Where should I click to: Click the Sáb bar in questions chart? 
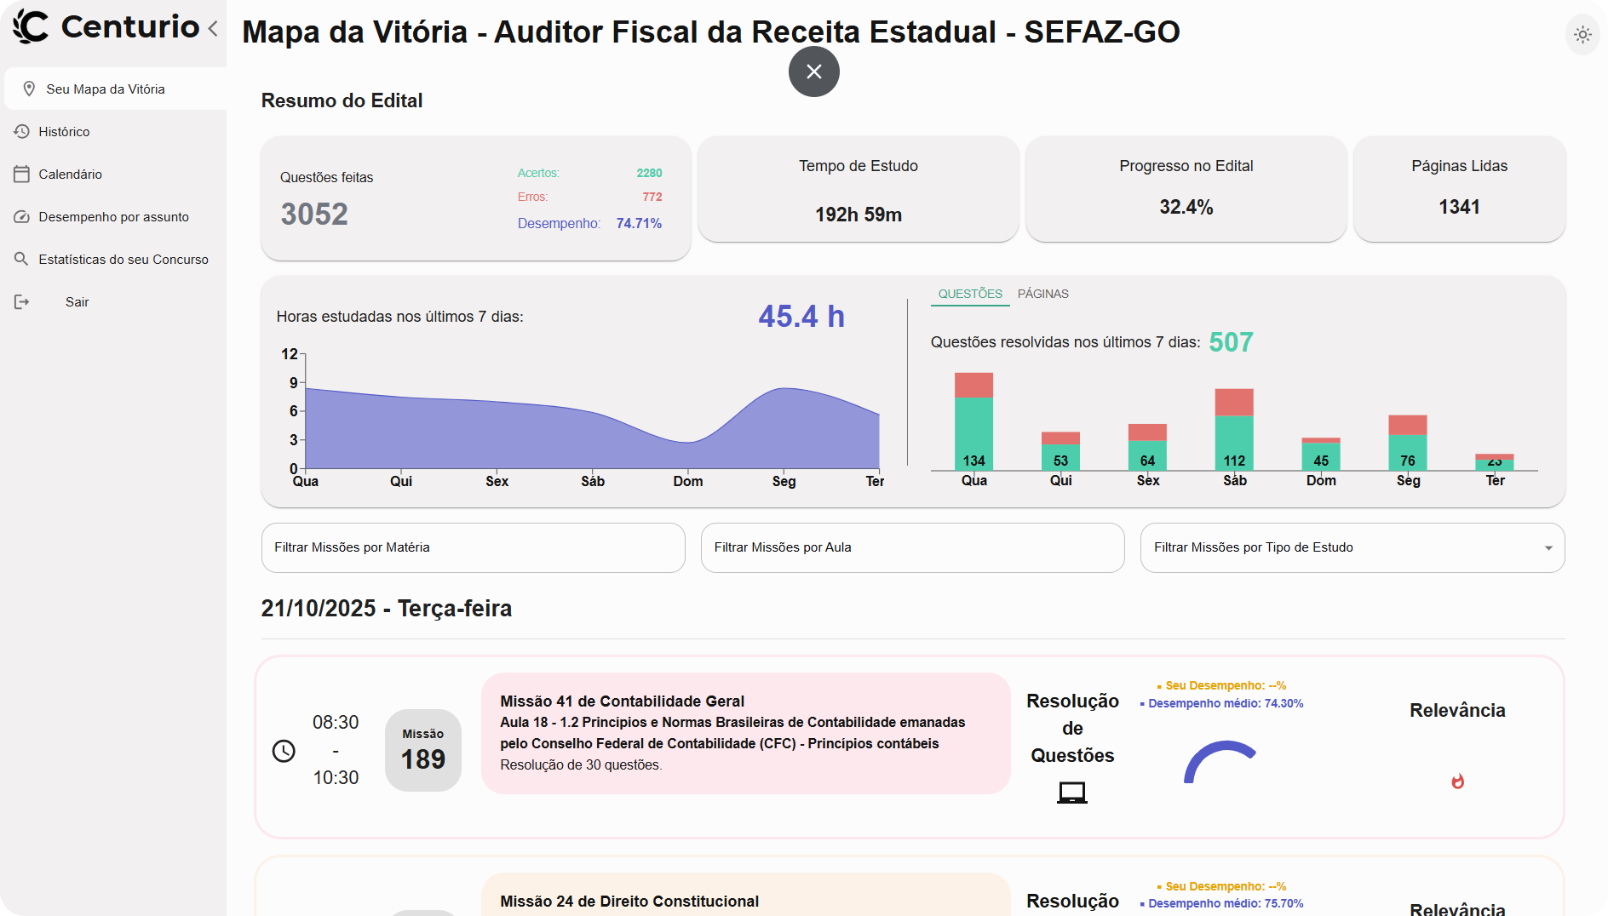[1234, 429]
